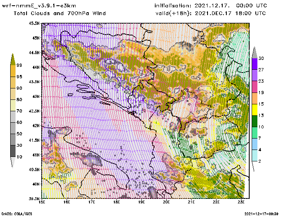
Task: Click the title 'Total Clouds and 700hPa Wind'
Action: tap(60, 13)
